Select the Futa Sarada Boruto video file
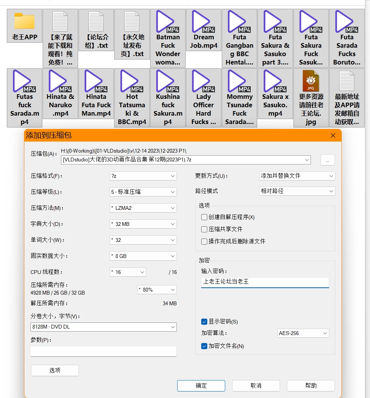The height and width of the screenshot is (398, 370). coord(347,38)
